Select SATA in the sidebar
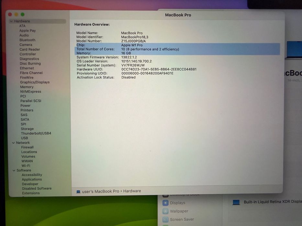 coord(25,119)
